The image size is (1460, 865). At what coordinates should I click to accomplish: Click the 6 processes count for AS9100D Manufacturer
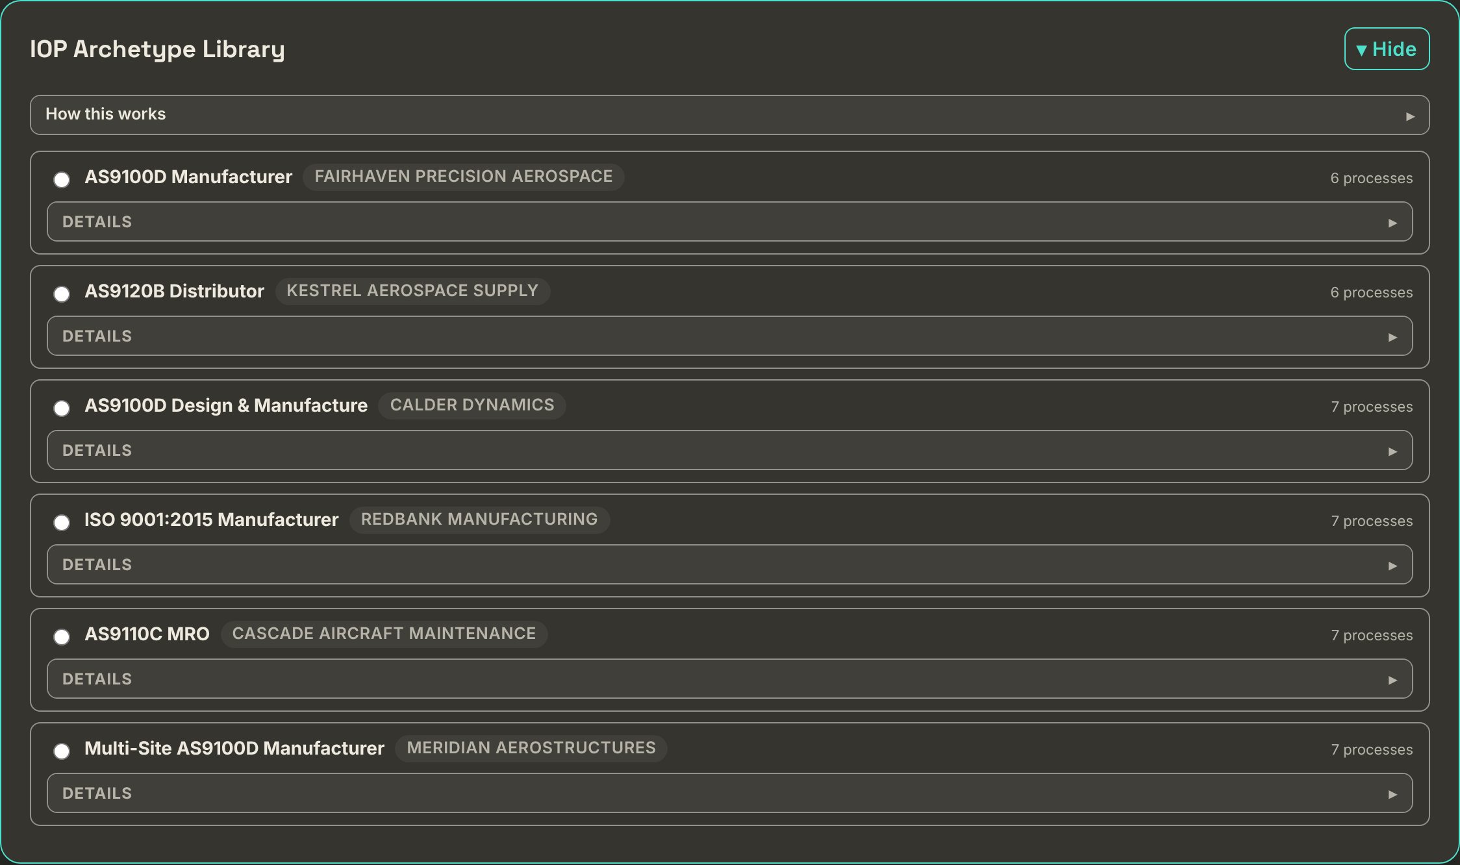click(1371, 178)
